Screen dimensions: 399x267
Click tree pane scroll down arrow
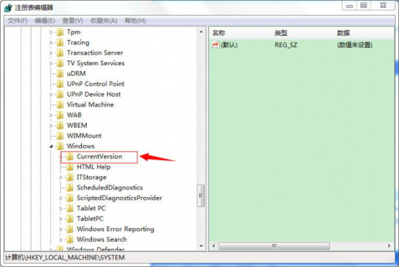[201, 246]
